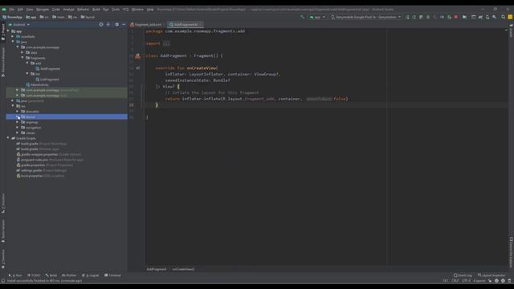Click the Collapse All icon in Project panel
This screenshot has width=514, height=289.
[108, 25]
